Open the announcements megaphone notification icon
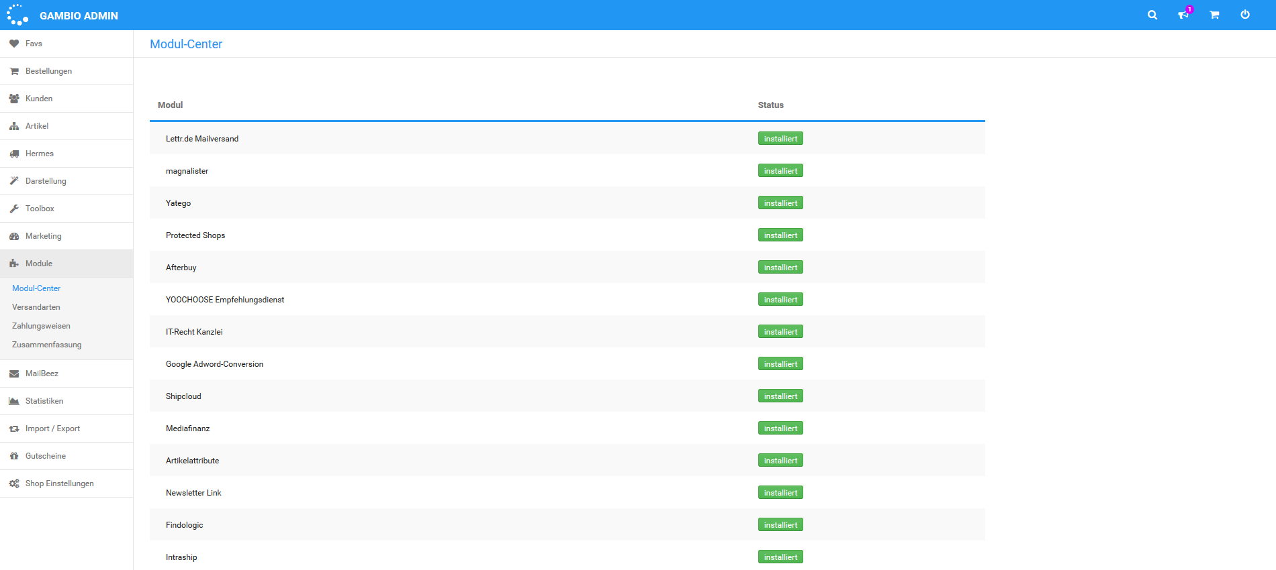The image size is (1276, 570). click(1183, 15)
